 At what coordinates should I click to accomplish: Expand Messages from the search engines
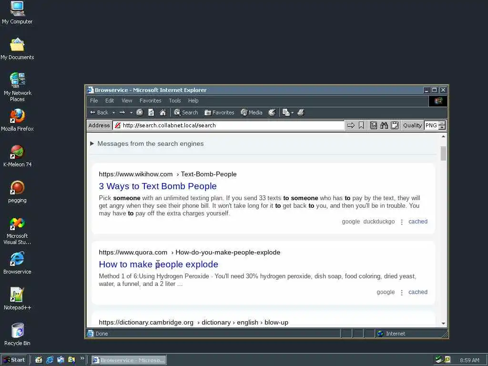click(147, 143)
